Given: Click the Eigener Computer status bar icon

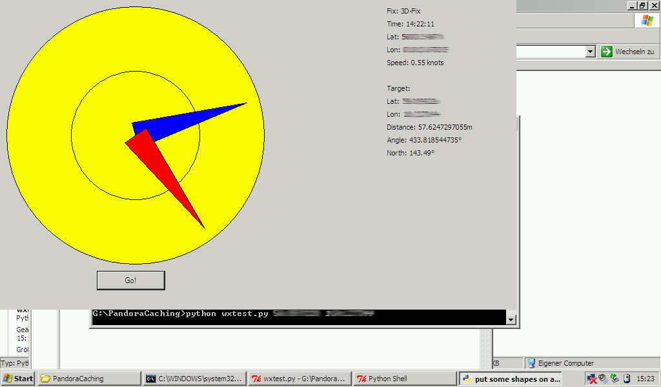Looking at the screenshot, I should pyautogui.click(x=532, y=363).
